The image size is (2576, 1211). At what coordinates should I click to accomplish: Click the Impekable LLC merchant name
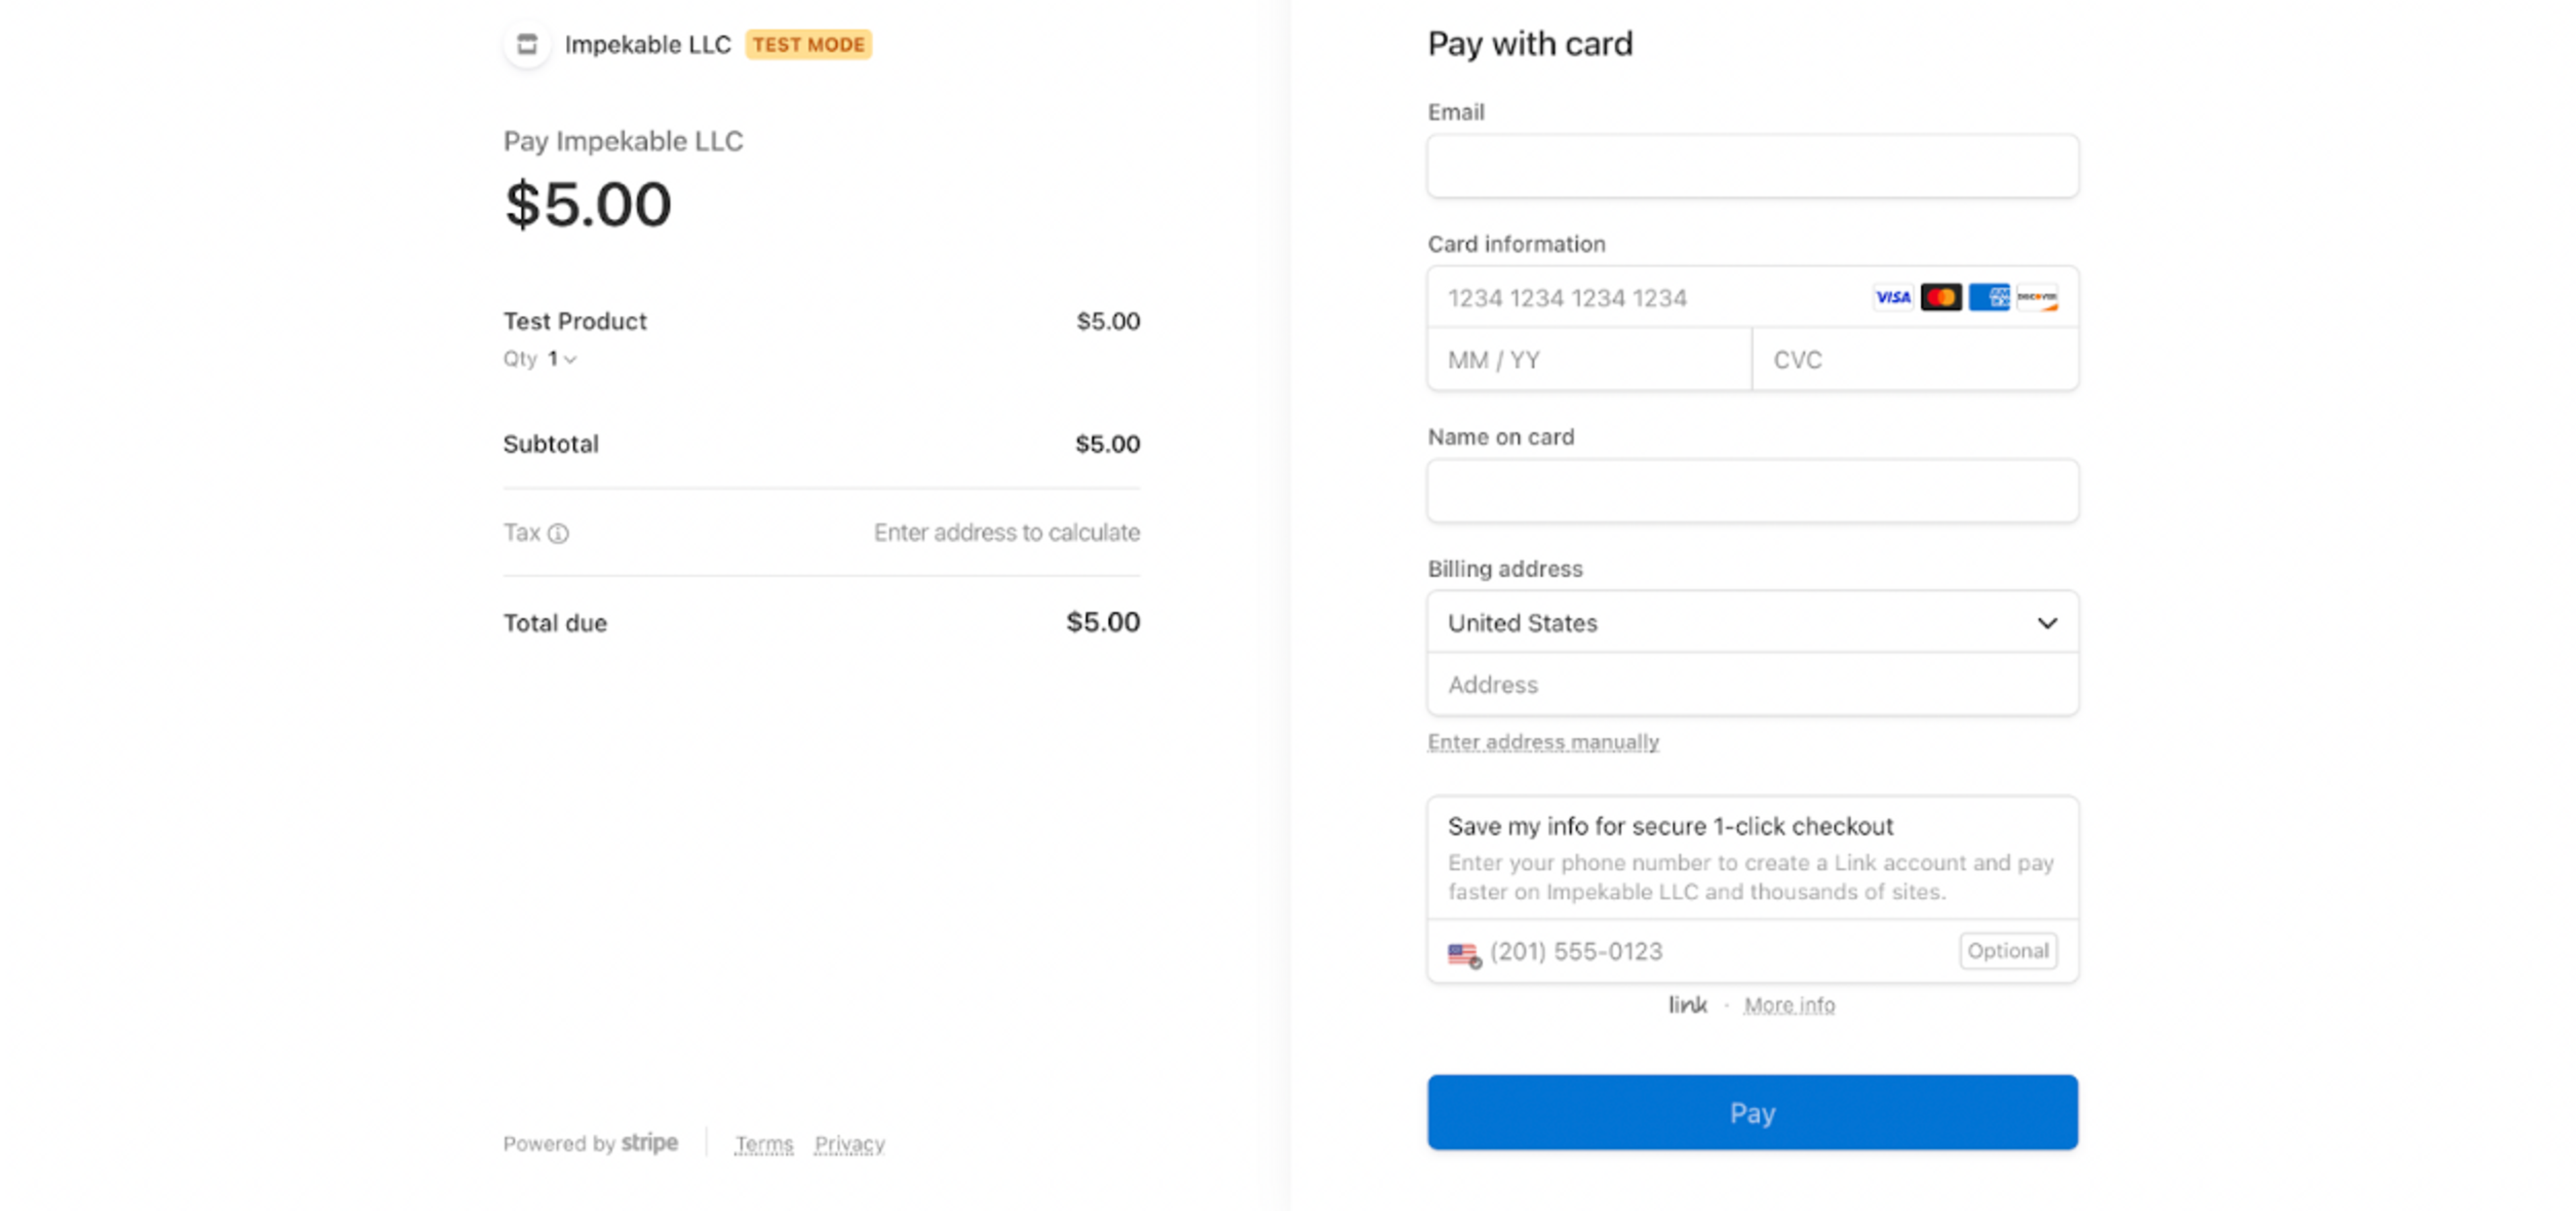(648, 45)
